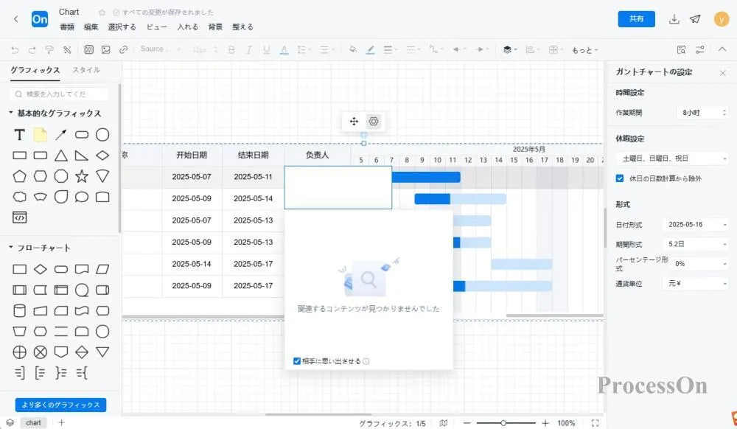Open the 整える menu
Image resolution: width=737 pixels, height=429 pixels.
[x=242, y=27]
